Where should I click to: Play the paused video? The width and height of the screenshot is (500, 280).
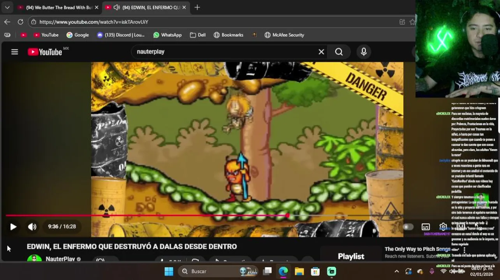click(x=13, y=227)
